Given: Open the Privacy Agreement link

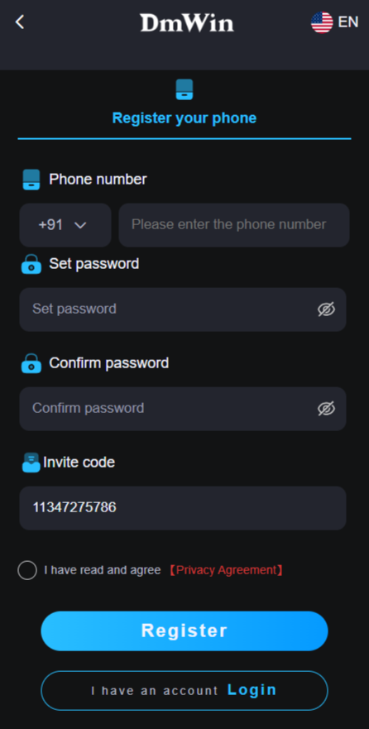Looking at the screenshot, I should pos(226,570).
